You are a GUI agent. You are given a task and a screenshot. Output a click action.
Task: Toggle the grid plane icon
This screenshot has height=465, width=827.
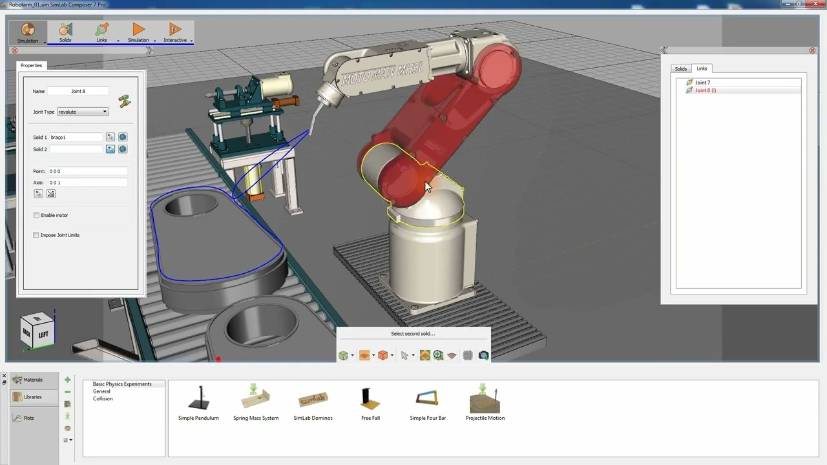[x=452, y=355]
